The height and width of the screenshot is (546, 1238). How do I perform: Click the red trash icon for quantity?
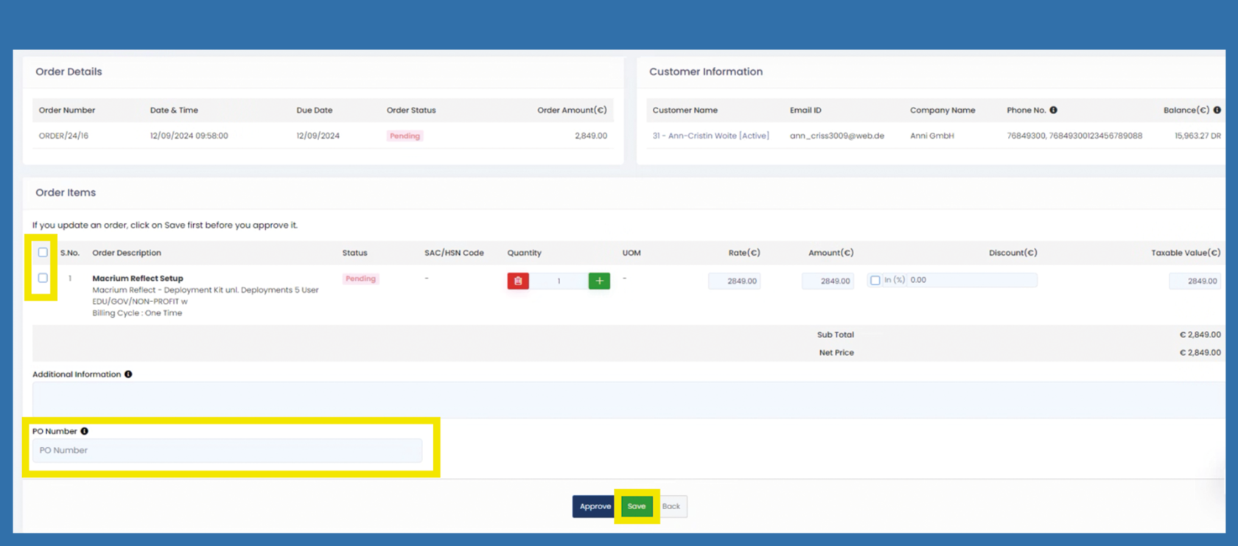[x=518, y=281]
